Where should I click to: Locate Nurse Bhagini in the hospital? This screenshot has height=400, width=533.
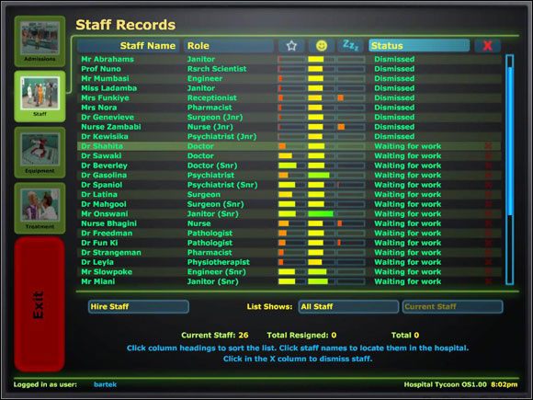[108, 223]
